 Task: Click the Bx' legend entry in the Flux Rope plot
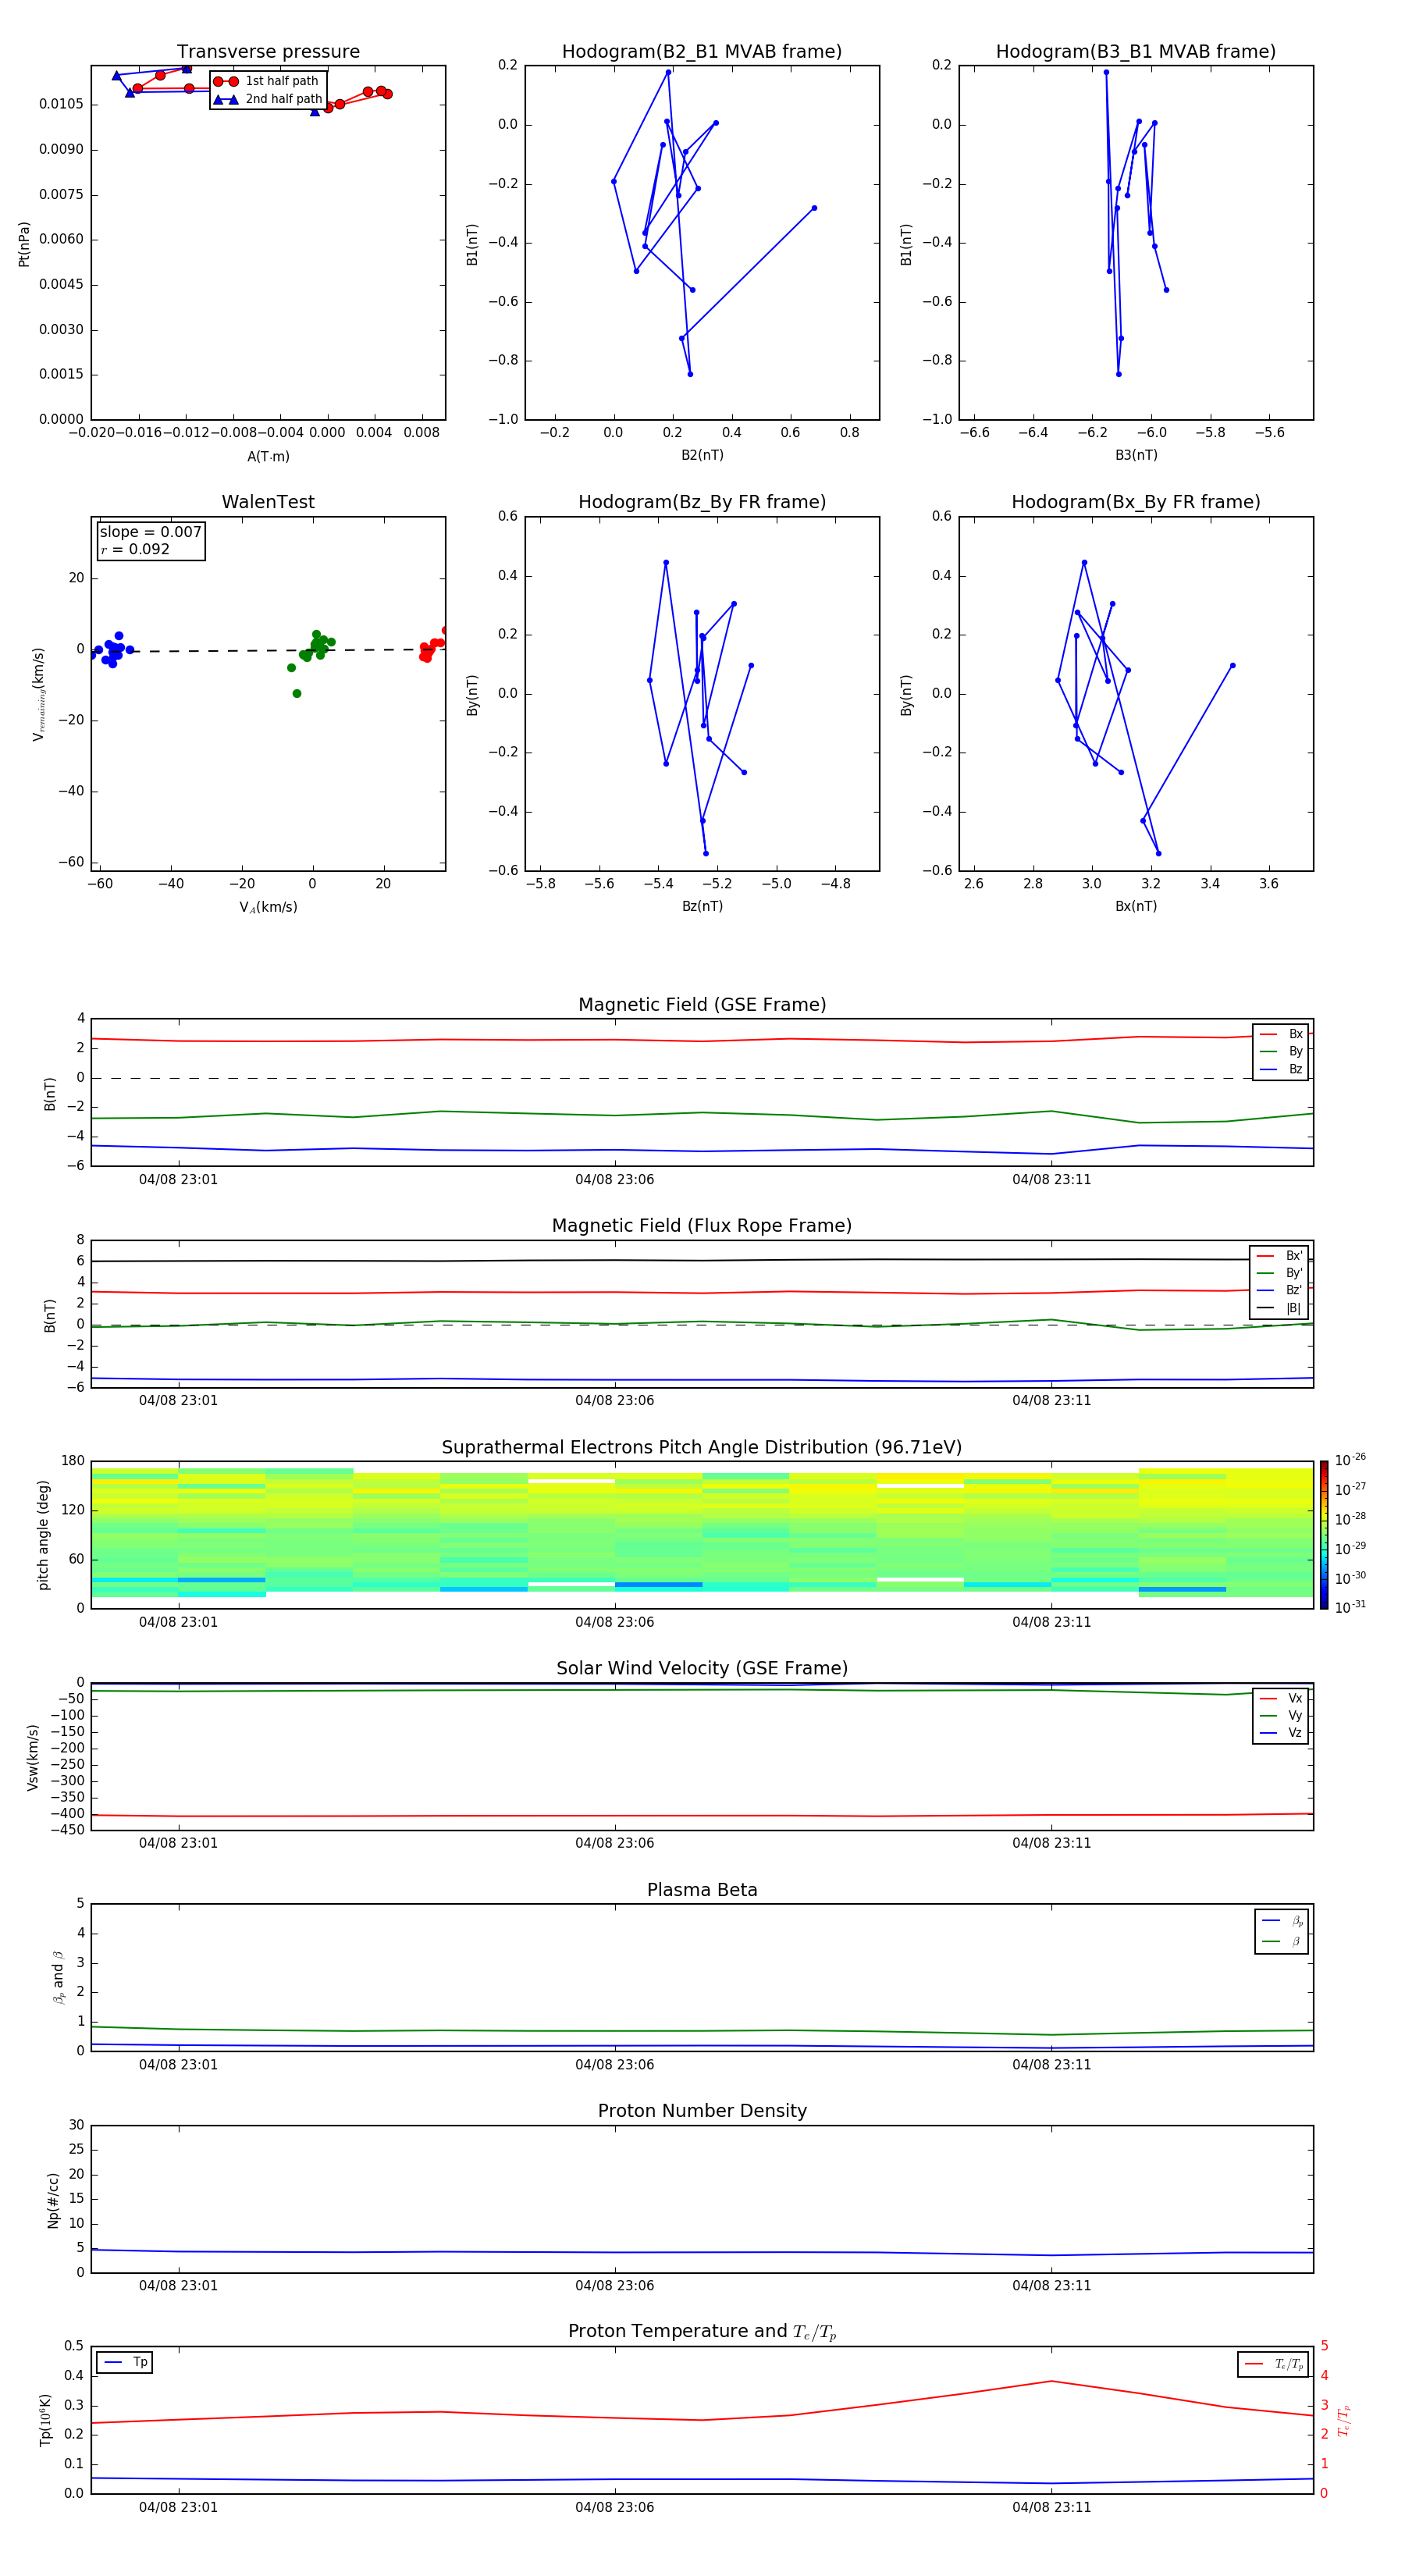coord(1279,1256)
